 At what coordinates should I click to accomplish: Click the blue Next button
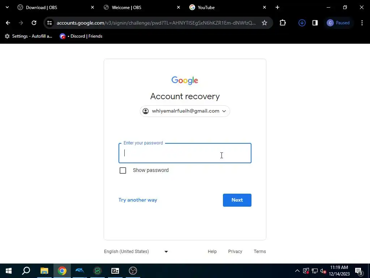tap(237, 200)
